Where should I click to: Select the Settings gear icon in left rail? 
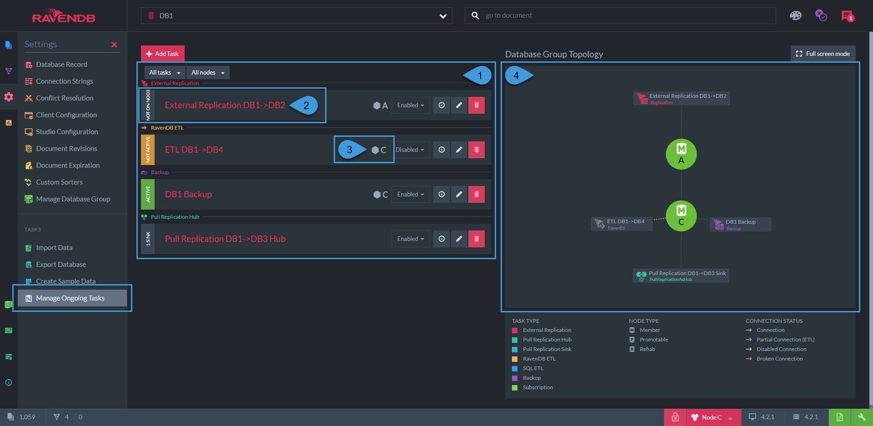pyautogui.click(x=9, y=97)
